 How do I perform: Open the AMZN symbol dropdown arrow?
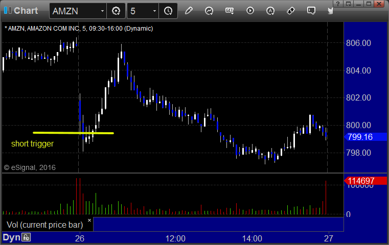[x=102, y=11]
